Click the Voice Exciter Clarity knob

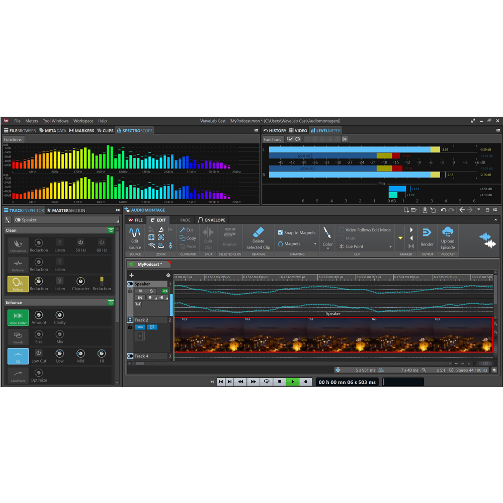coord(60,315)
